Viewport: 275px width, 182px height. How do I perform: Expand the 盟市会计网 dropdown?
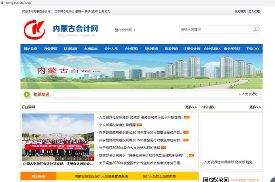point(125,30)
